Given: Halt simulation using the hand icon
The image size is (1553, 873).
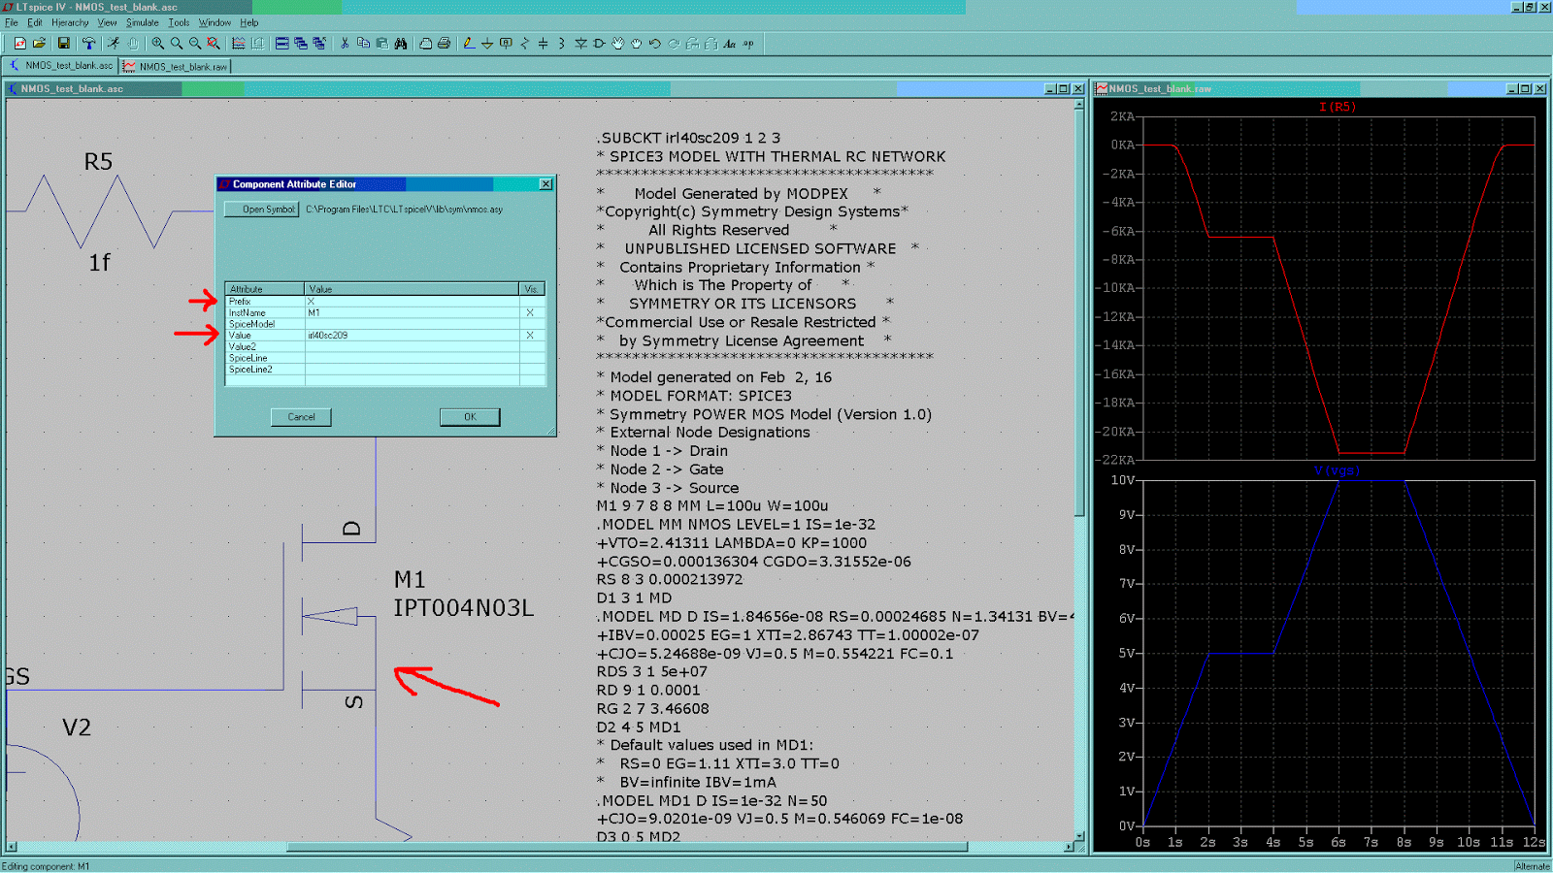Looking at the screenshot, I should point(134,44).
